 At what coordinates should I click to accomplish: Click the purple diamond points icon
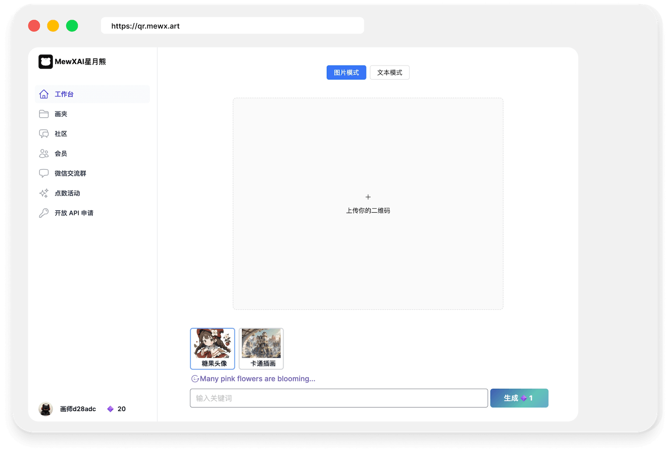tap(110, 408)
